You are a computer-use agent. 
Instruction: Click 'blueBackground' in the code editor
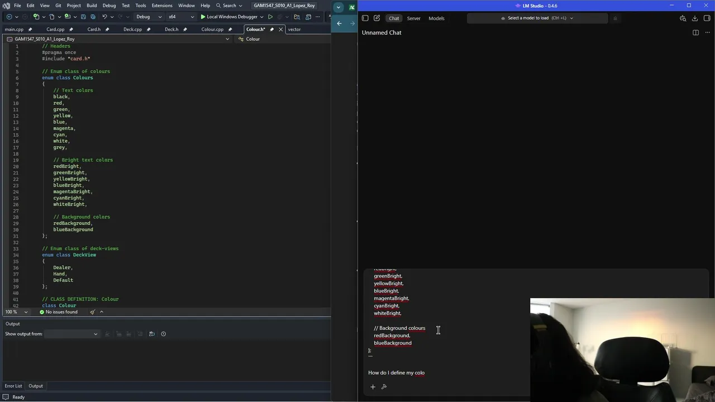[73, 229]
